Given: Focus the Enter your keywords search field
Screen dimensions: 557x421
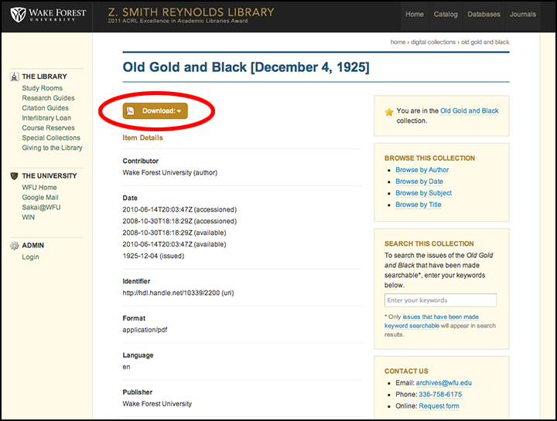Looking at the screenshot, I should click(x=440, y=300).
